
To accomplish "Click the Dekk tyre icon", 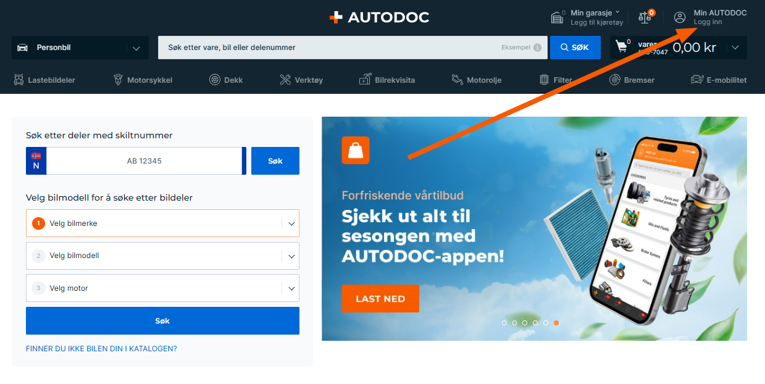I will pos(214,80).
